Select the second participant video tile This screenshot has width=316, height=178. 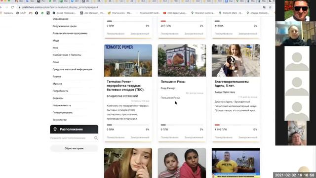(x=296, y=34)
